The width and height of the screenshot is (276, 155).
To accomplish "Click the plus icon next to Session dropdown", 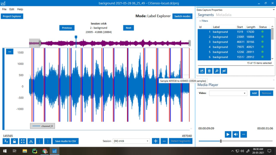I will [x=156, y=141].
